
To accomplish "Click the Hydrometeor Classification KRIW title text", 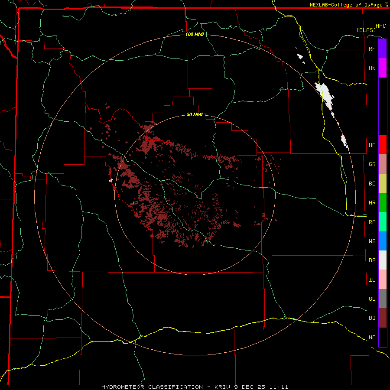I will click(195, 387).
